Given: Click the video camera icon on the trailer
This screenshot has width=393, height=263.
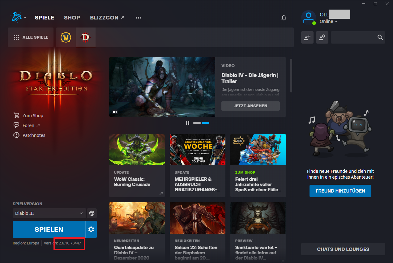Looking at the screenshot, I should (115, 112).
